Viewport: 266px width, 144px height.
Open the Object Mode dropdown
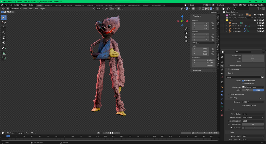click(14, 8)
